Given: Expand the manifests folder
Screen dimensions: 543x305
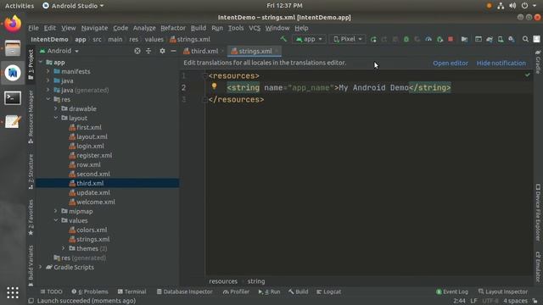Looking at the screenshot, I should [48, 71].
